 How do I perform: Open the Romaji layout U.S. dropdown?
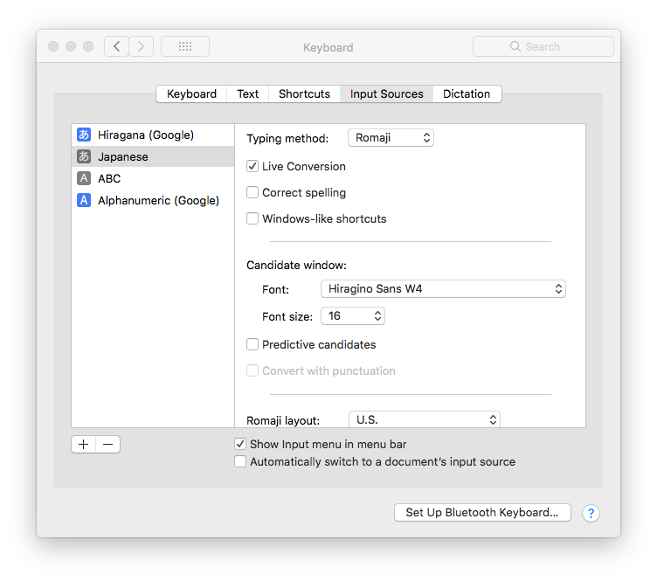[x=424, y=419]
